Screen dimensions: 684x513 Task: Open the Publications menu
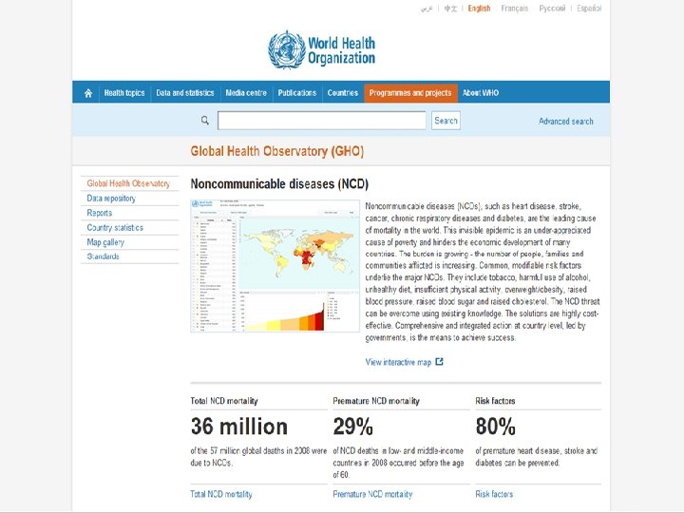(297, 93)
